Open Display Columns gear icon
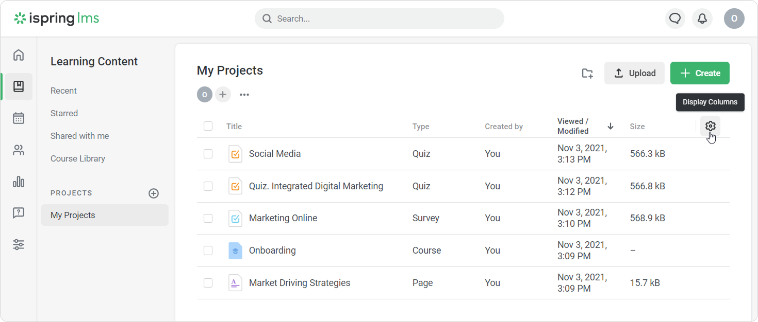758x322 pixels. pyautogui.click(x=710, y=126)
